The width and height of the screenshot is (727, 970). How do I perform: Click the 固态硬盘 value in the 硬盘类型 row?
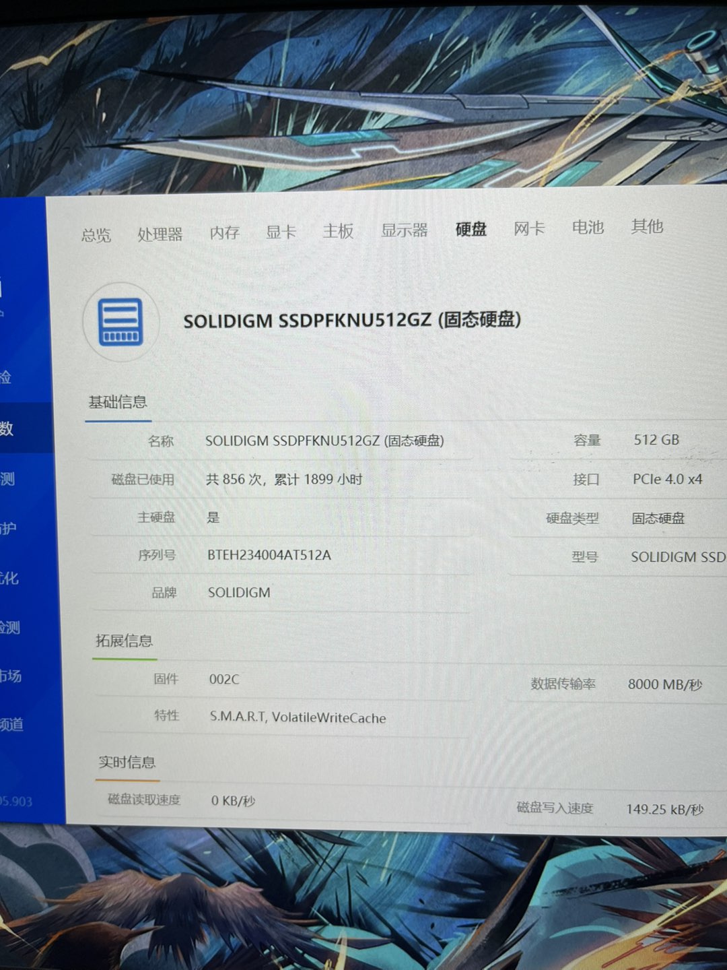pyautogui.click(x=658, y=518)
